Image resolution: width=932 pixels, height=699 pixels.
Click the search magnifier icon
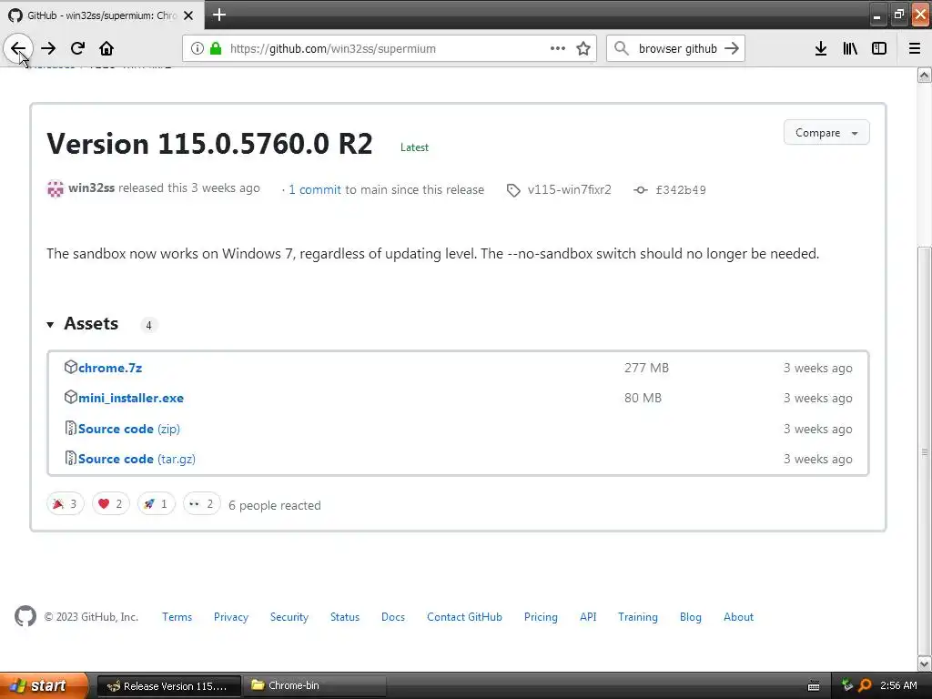click(x=622, y=49)
